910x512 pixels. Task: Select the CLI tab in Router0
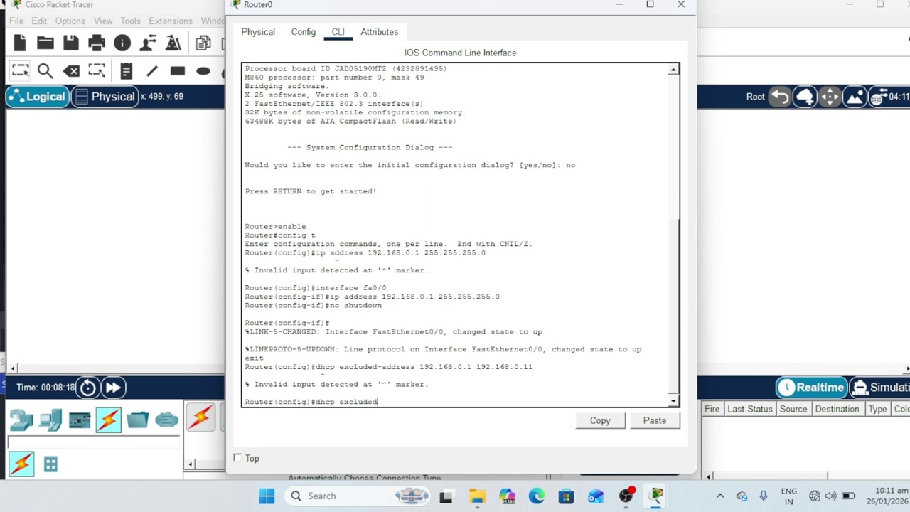coord(338,32)
